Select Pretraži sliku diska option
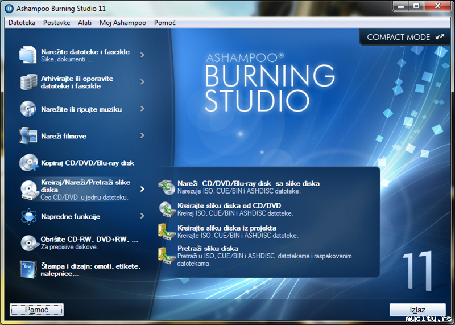Viewport: 455px width, 325px height. [208, 249]
